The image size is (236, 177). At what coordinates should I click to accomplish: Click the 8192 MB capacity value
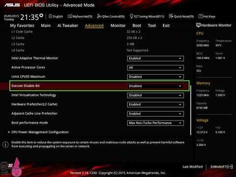point(202,108)
